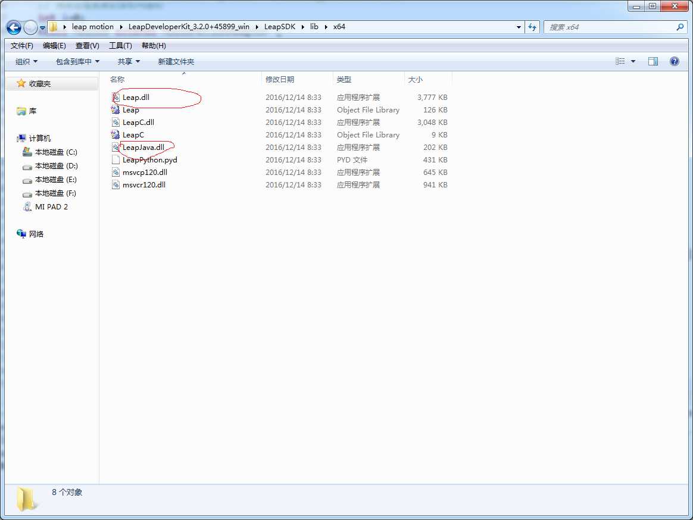The height and width of the screenshot is (520, 693).
Task: Select 计算机 in navigation pane
Action: (40, 138)
